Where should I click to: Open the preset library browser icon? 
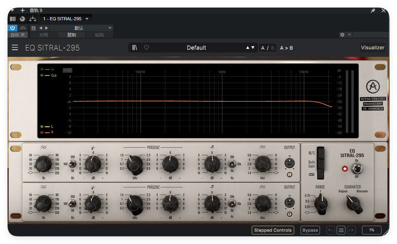(x=135, y=48)
